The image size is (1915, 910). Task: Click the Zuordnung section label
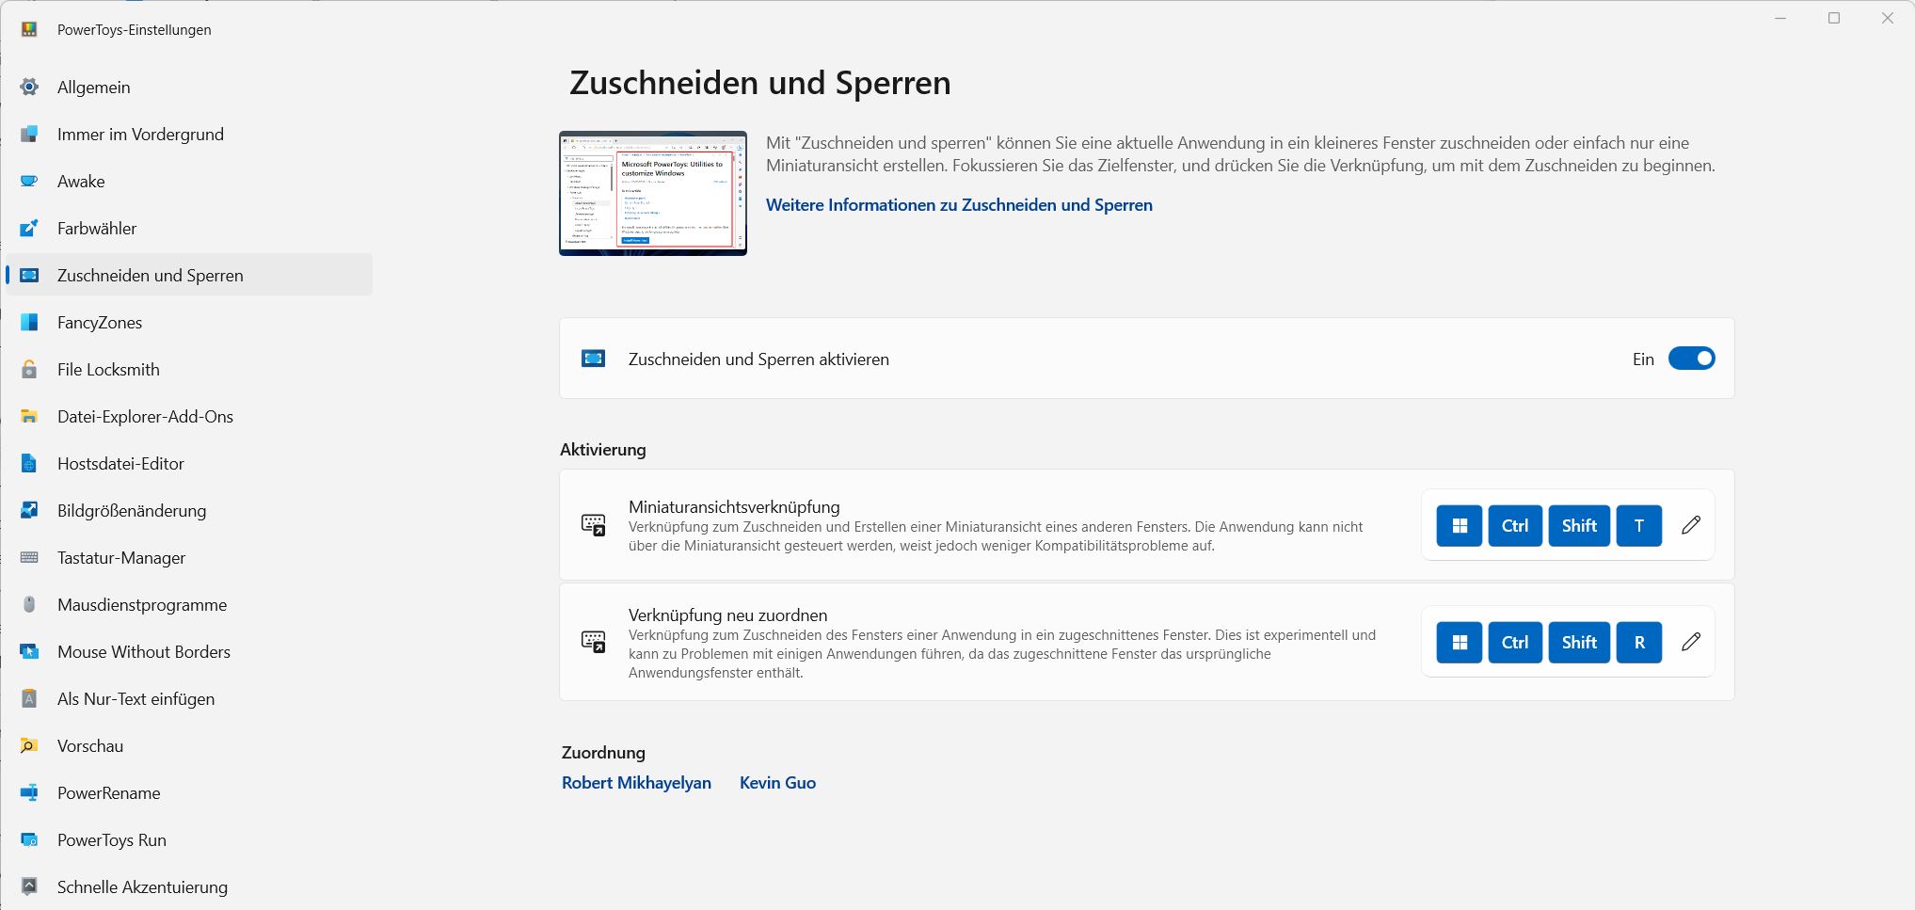pos(603,753)
